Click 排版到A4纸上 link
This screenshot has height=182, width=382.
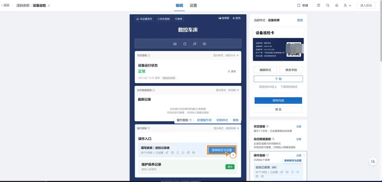[268, 87]
